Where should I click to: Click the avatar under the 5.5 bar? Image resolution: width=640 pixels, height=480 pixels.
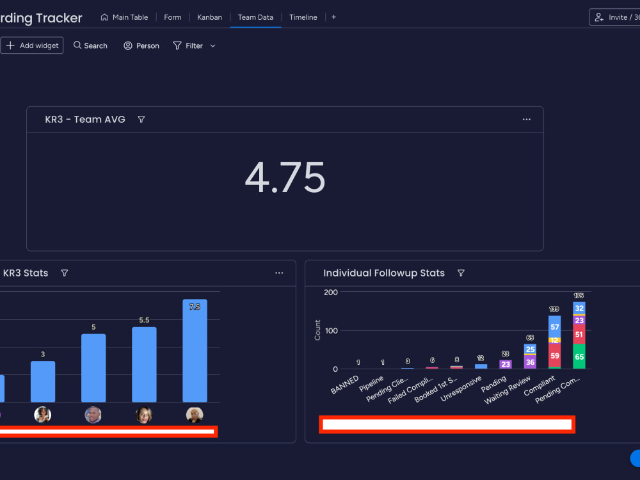point(144,415)
